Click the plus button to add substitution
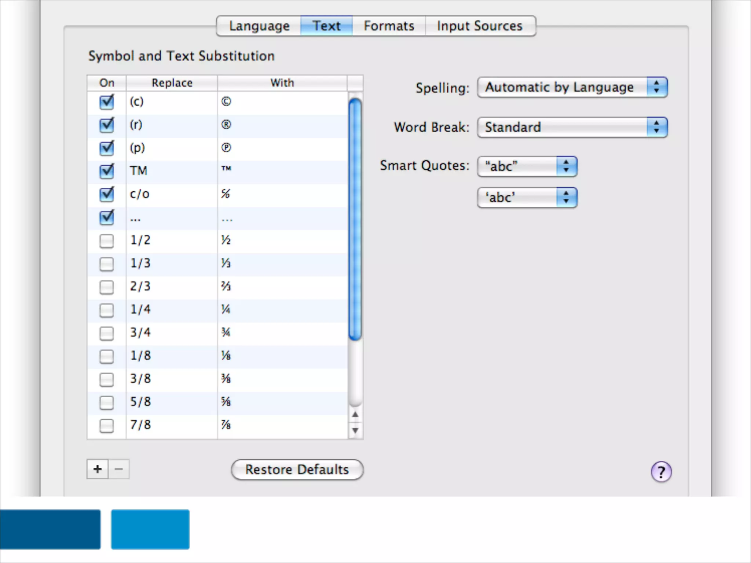Viewport: 751px width, 563px height. [98, 469]
